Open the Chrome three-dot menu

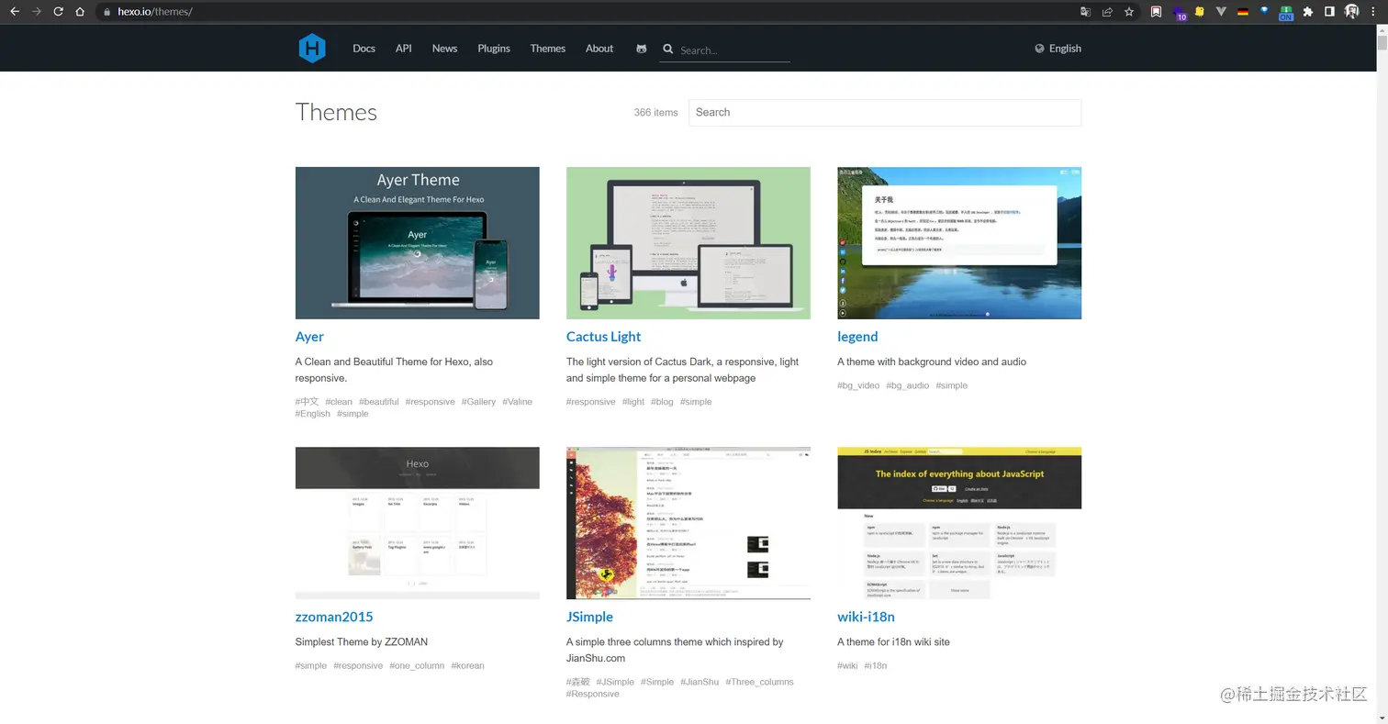1371,12
